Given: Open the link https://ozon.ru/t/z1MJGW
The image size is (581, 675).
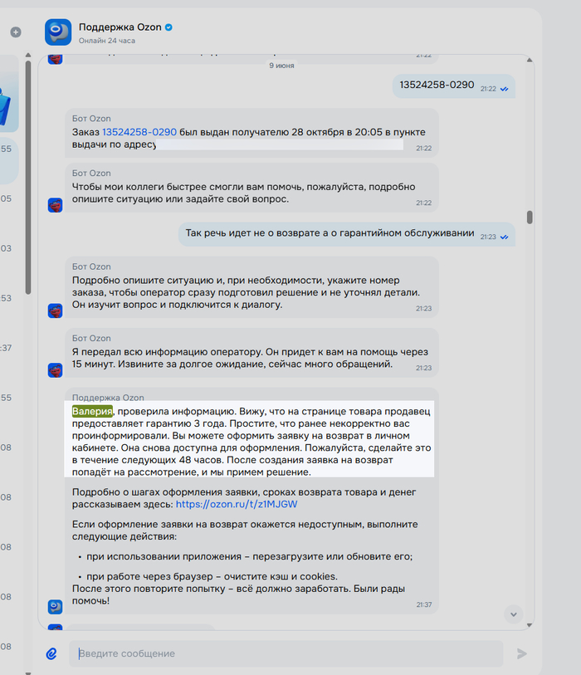Looking at the screenshot, I should point(237,504).
